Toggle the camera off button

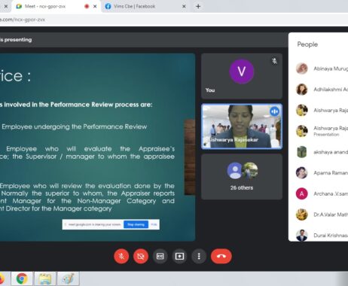(141, 256)
